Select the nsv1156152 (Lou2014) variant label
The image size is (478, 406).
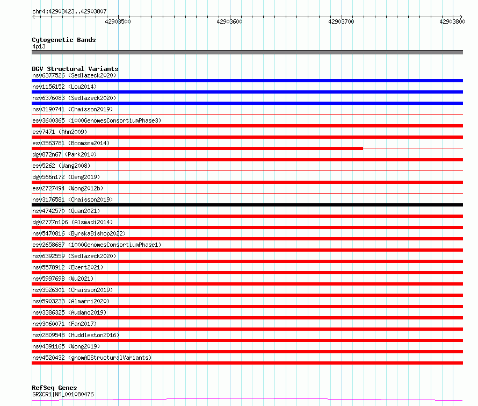point(64,87)
